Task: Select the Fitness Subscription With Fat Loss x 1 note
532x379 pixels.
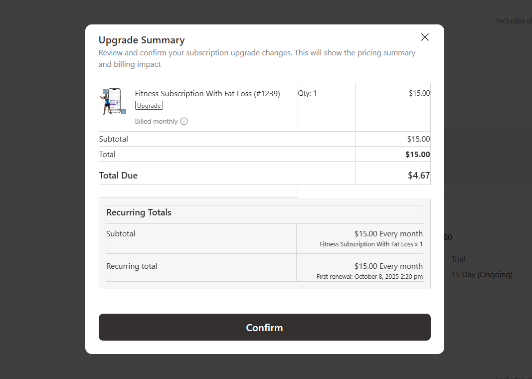Action: click(370, 244)
